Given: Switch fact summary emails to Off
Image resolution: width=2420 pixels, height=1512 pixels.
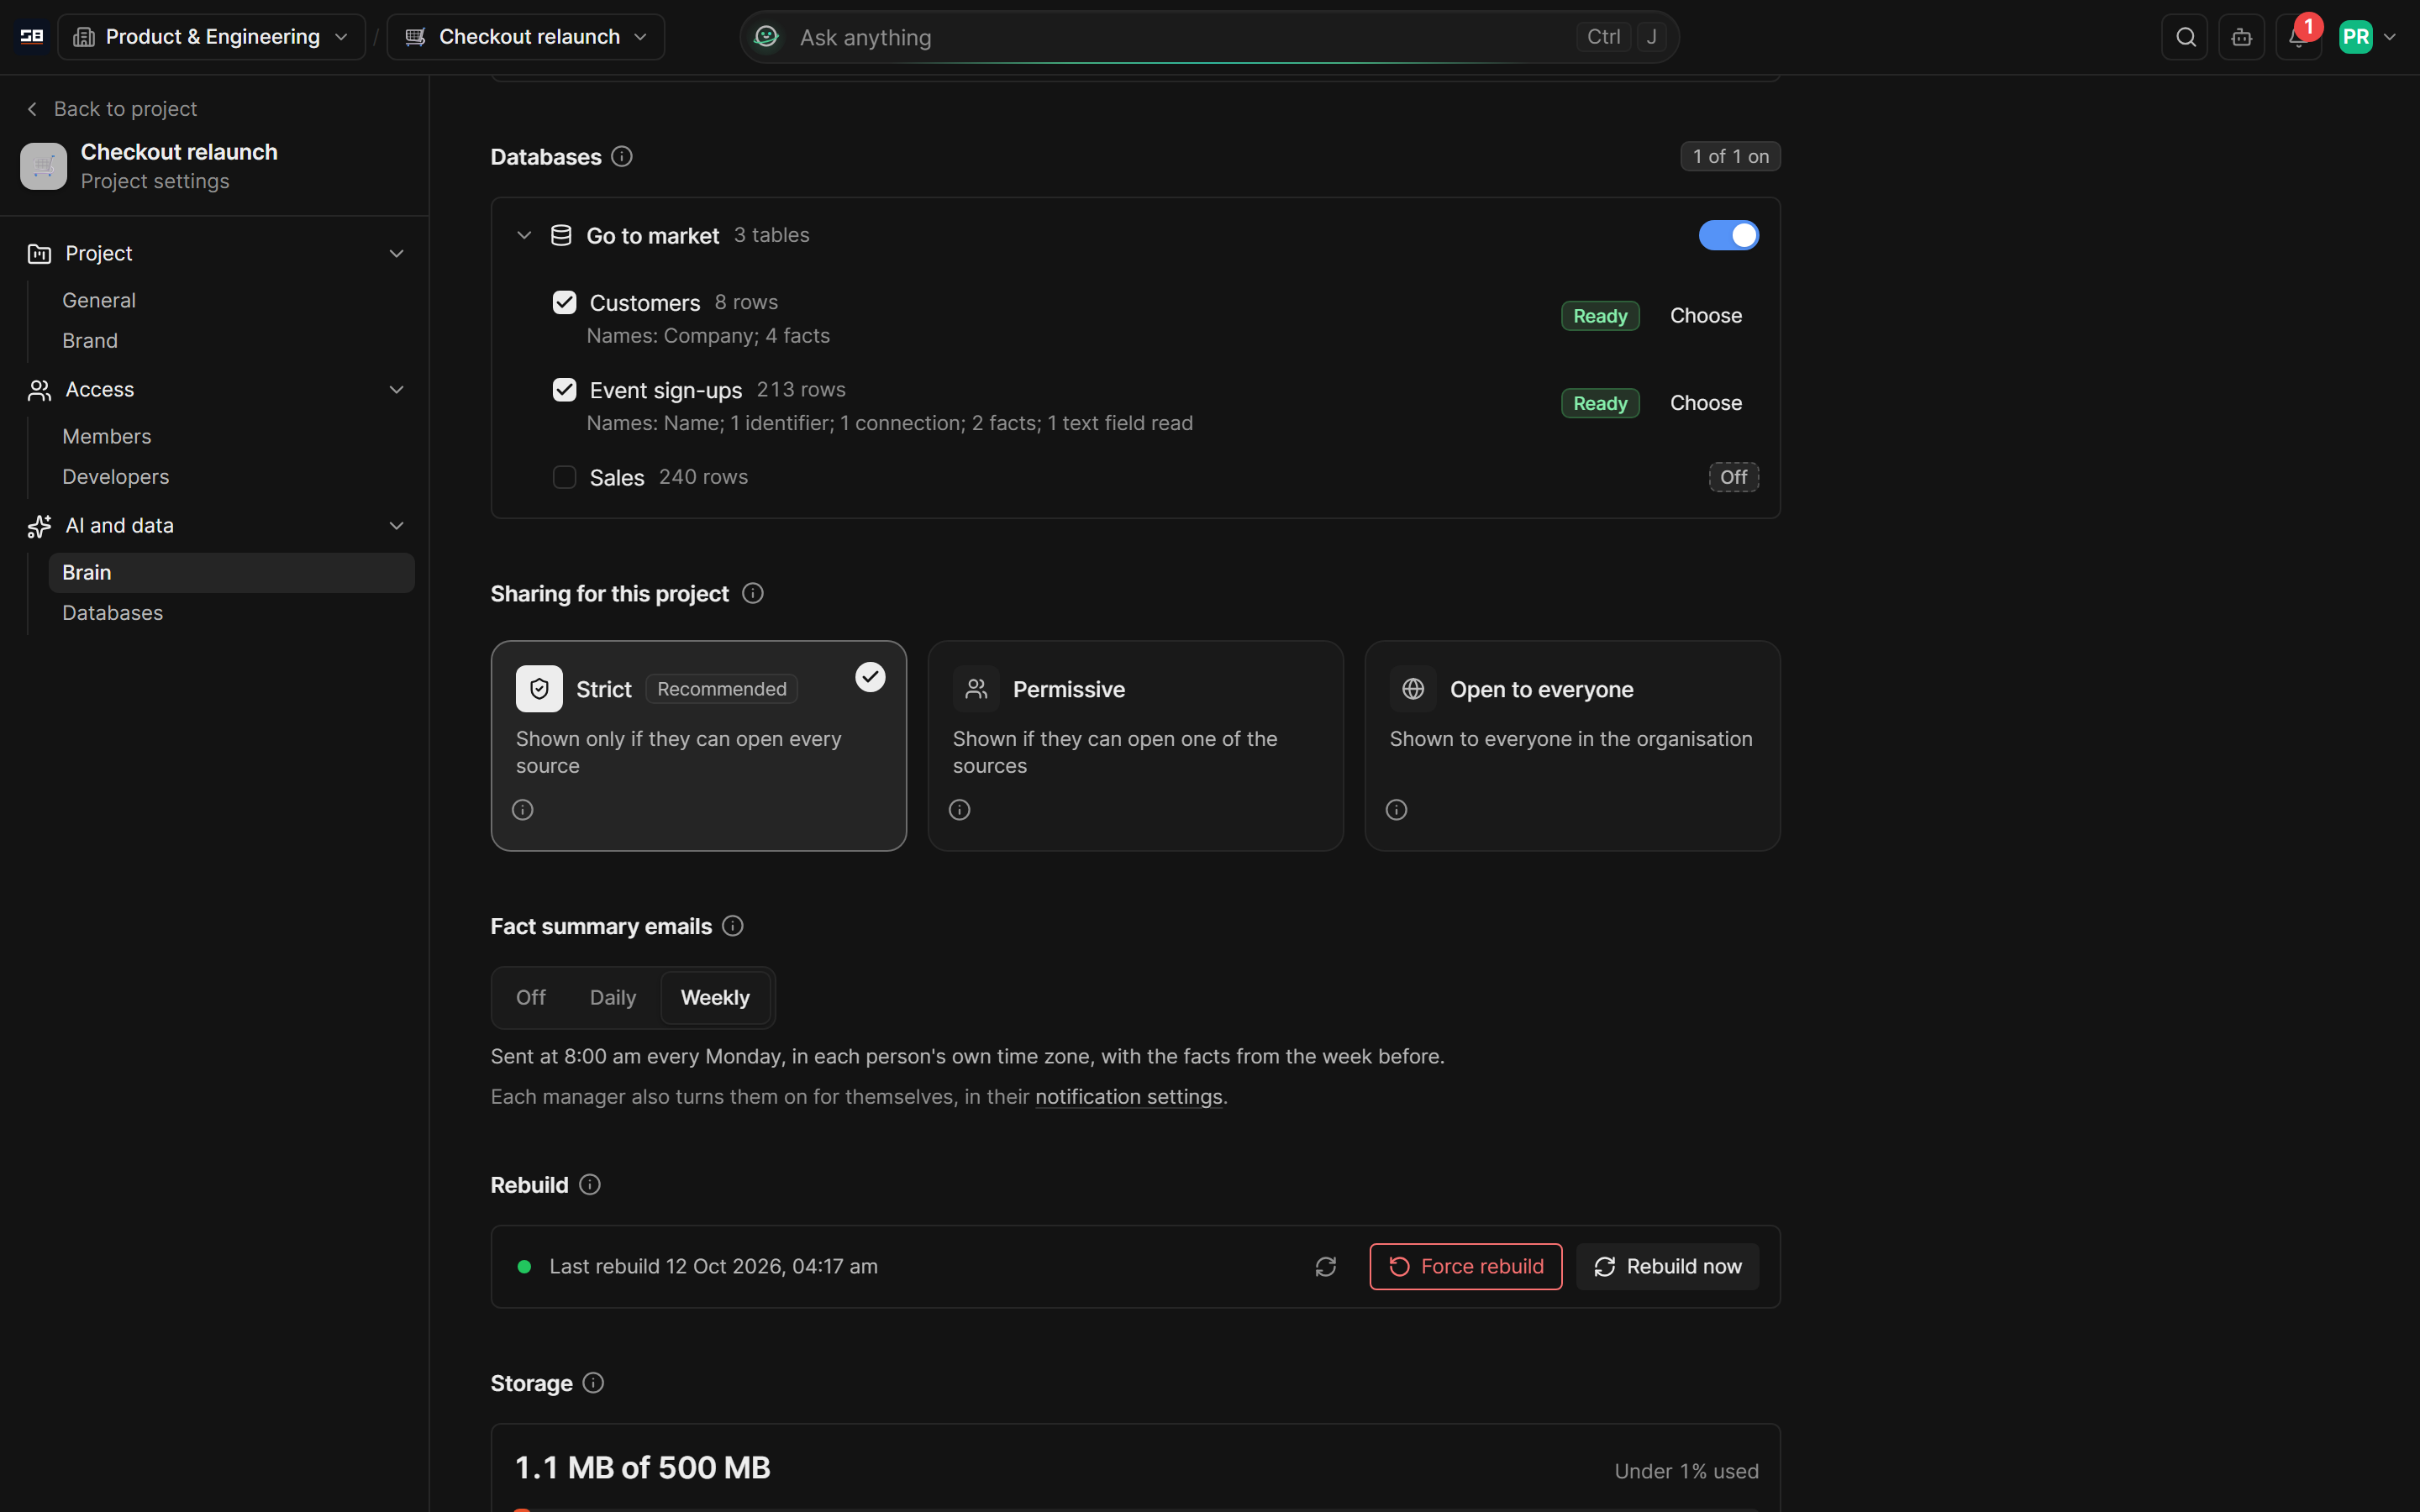Looking at the screenshot, I should tap(531, 998).
